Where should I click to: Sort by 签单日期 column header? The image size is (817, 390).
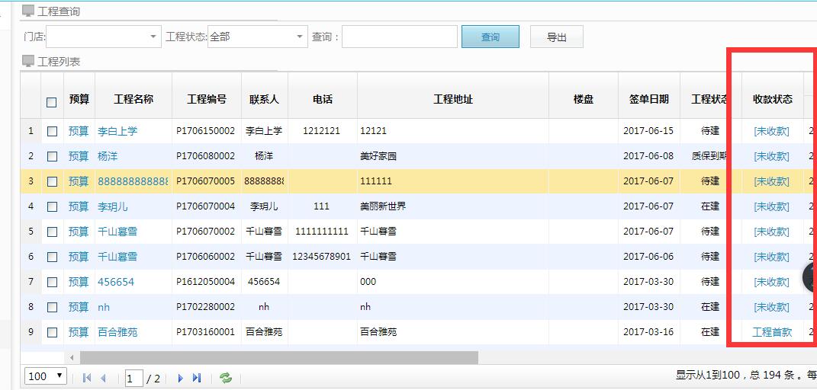tap(648, 99)
